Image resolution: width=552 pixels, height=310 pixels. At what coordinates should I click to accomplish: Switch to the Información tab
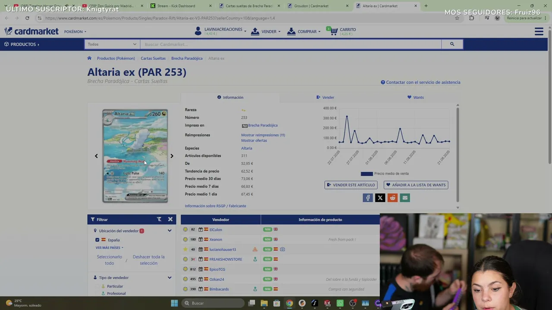coord(230,97)
